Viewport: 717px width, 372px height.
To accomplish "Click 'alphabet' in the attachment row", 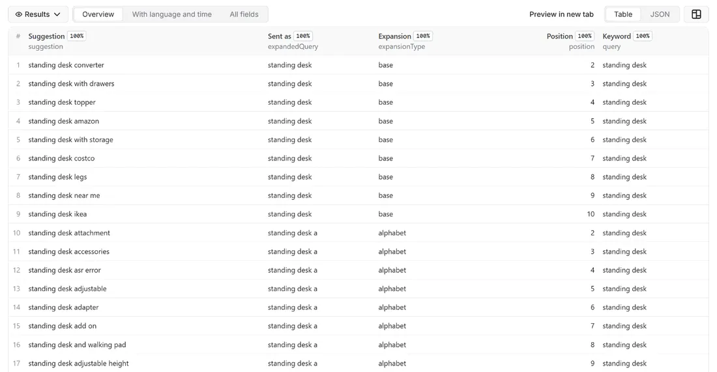I will (x=392, y=233).
